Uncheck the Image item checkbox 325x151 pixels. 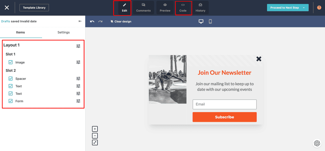(11, 62)
